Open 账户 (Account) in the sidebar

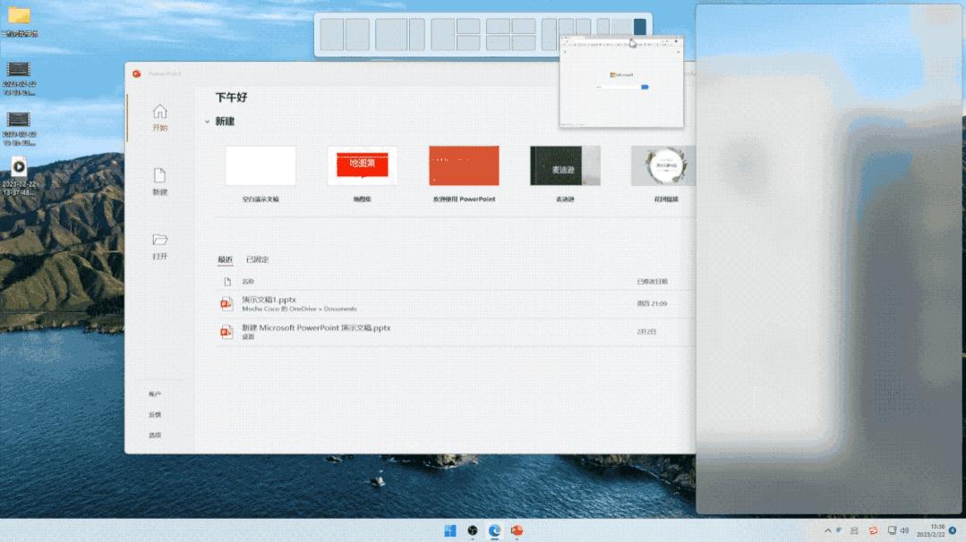click(155, 394)
